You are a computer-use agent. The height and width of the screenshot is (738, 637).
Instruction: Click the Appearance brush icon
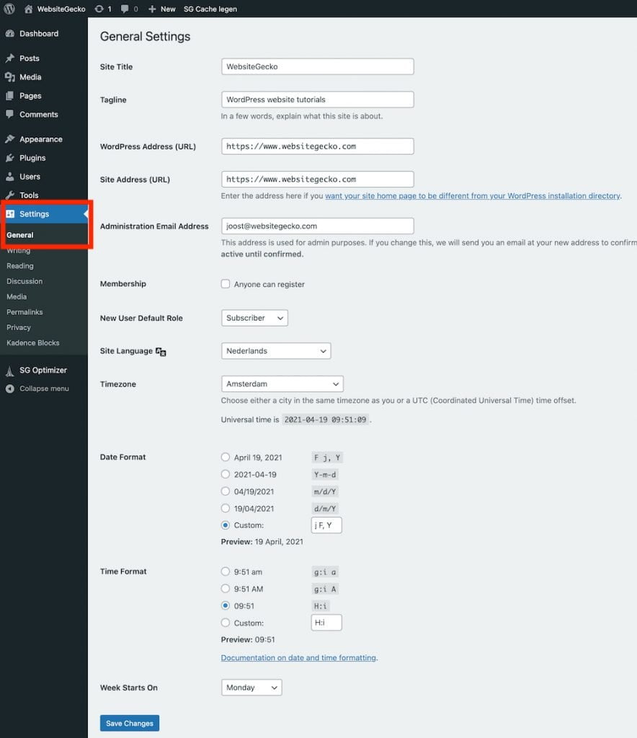[11, 138]
